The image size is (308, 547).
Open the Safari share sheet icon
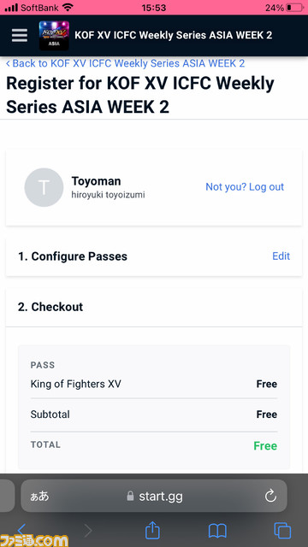coord(152,531)
